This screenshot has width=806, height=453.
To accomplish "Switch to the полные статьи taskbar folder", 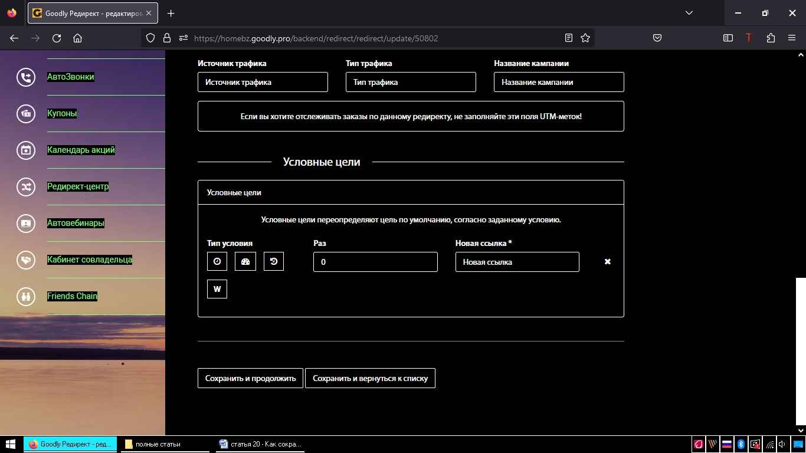I will tap(165, 444).
